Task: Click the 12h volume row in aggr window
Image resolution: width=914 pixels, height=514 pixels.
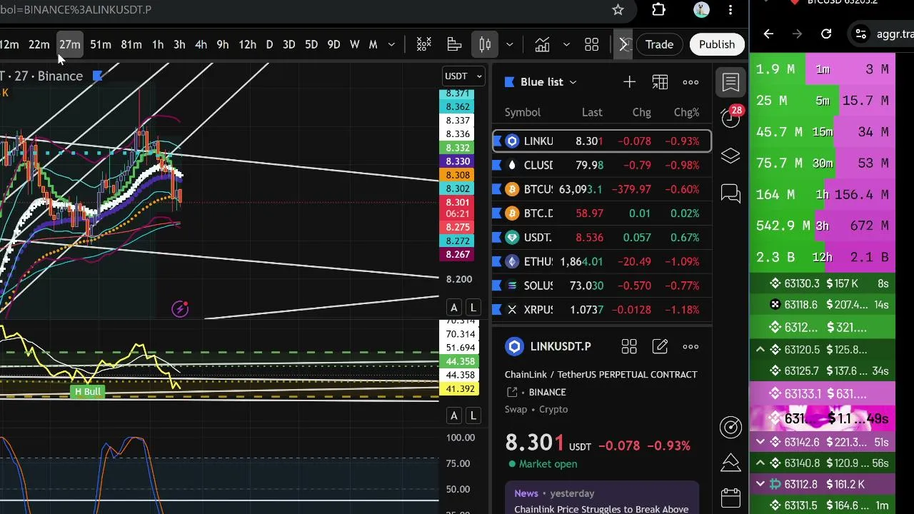Action: (822, 257)
